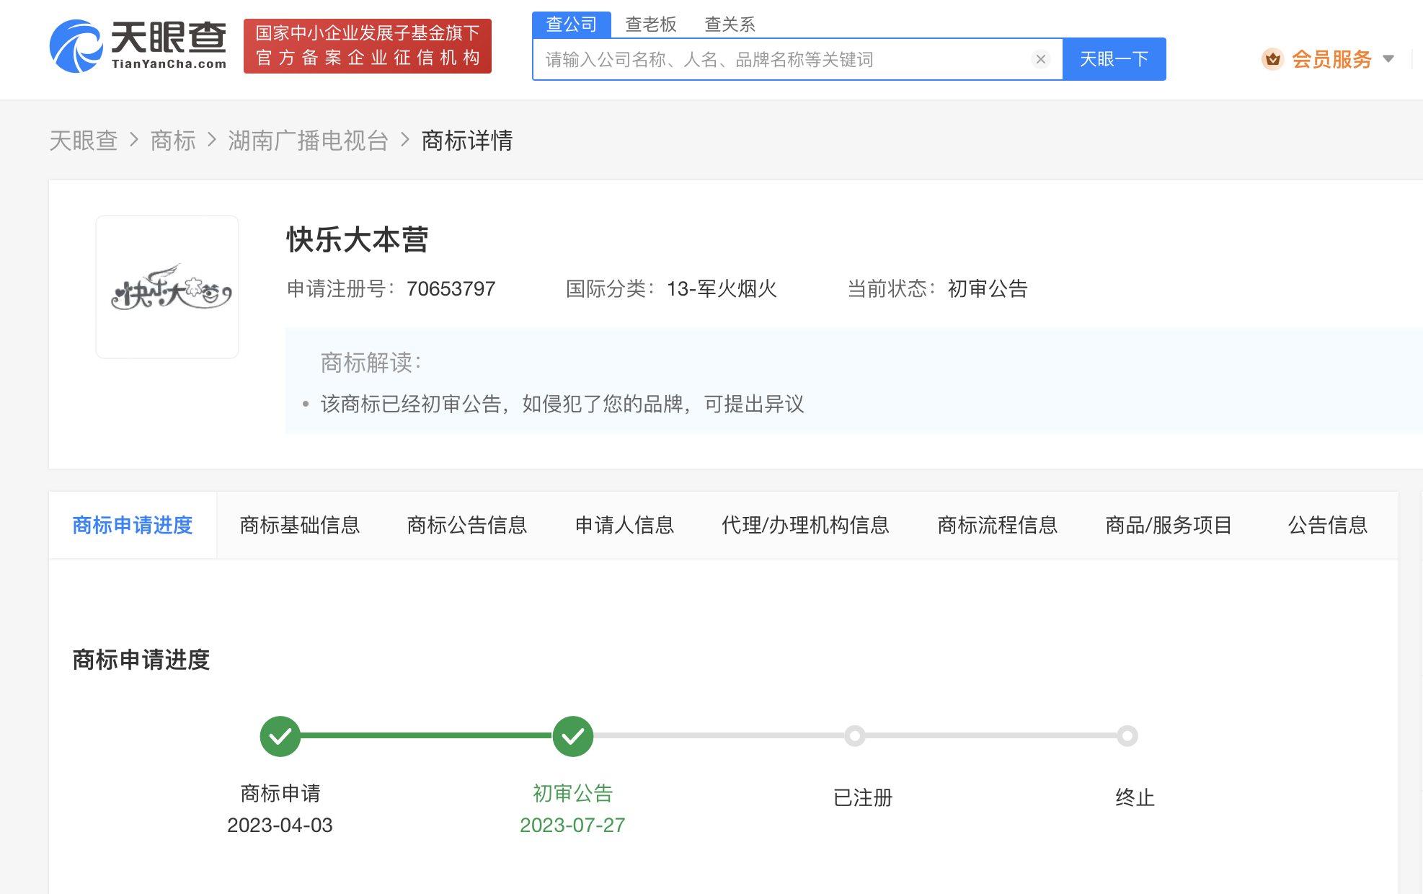1423x894 pixels.
Task: Open 商标 from the breadcrumb
Action: point(173,141)
